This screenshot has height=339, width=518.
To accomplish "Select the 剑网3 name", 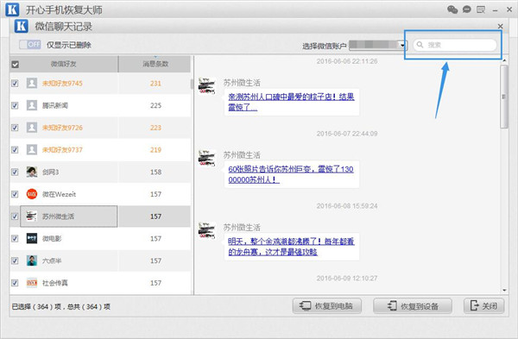I will pyautogui.click(x=51, y=172).
